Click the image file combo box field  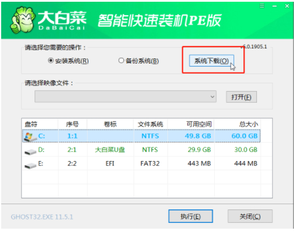125,96
